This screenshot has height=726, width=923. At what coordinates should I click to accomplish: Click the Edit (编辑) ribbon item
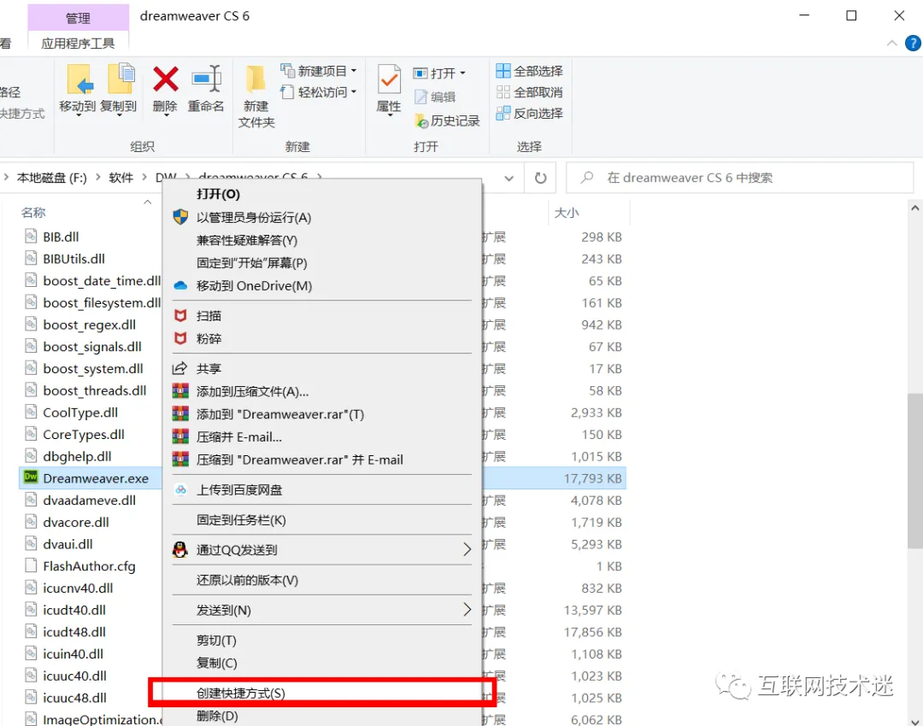point(435,97)
